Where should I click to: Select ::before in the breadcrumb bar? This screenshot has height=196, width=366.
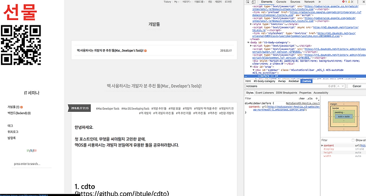(306, 81)
